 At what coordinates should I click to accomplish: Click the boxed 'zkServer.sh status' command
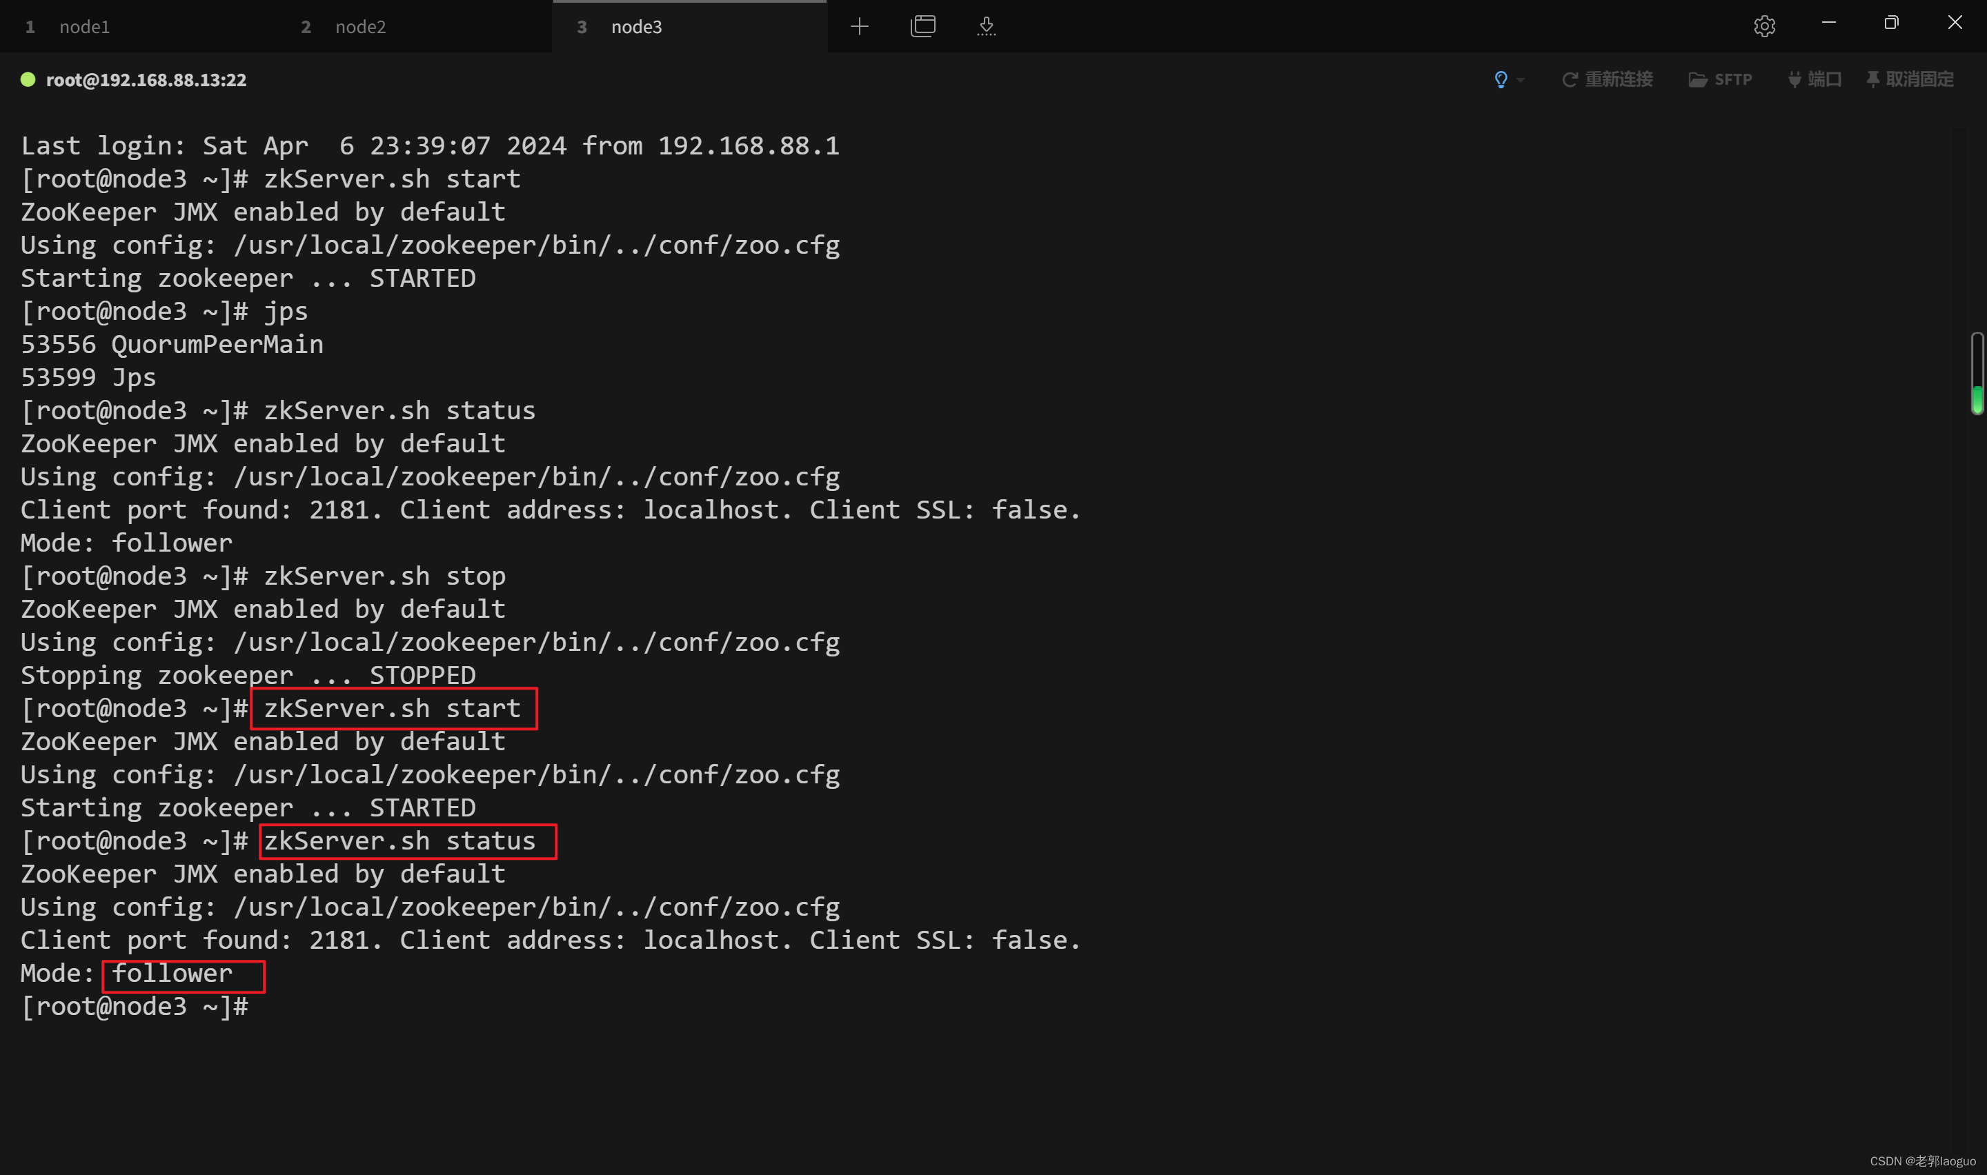(x=399, y=841)
